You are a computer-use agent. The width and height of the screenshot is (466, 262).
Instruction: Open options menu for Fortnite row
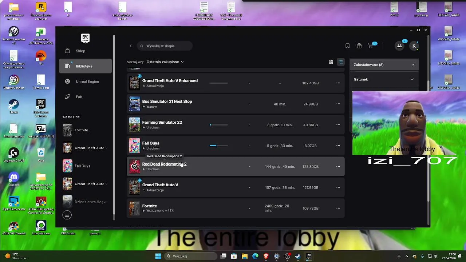click(x=338, y=208)
